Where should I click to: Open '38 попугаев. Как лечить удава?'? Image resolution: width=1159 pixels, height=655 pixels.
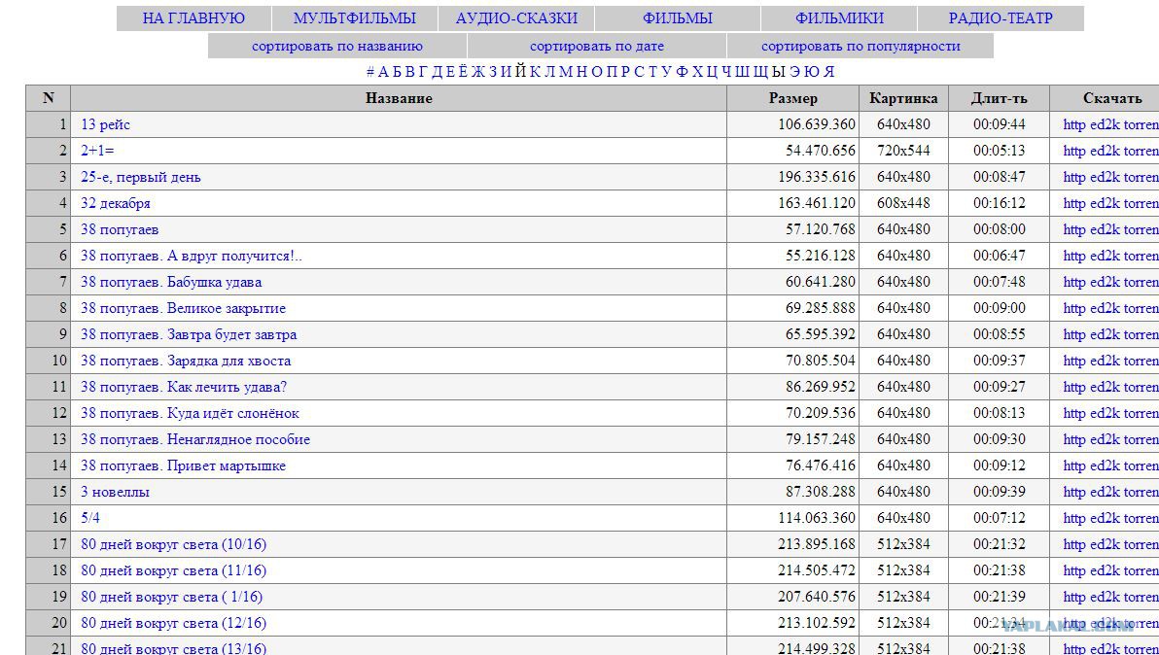pyautogui.click(x=184, y=387)
